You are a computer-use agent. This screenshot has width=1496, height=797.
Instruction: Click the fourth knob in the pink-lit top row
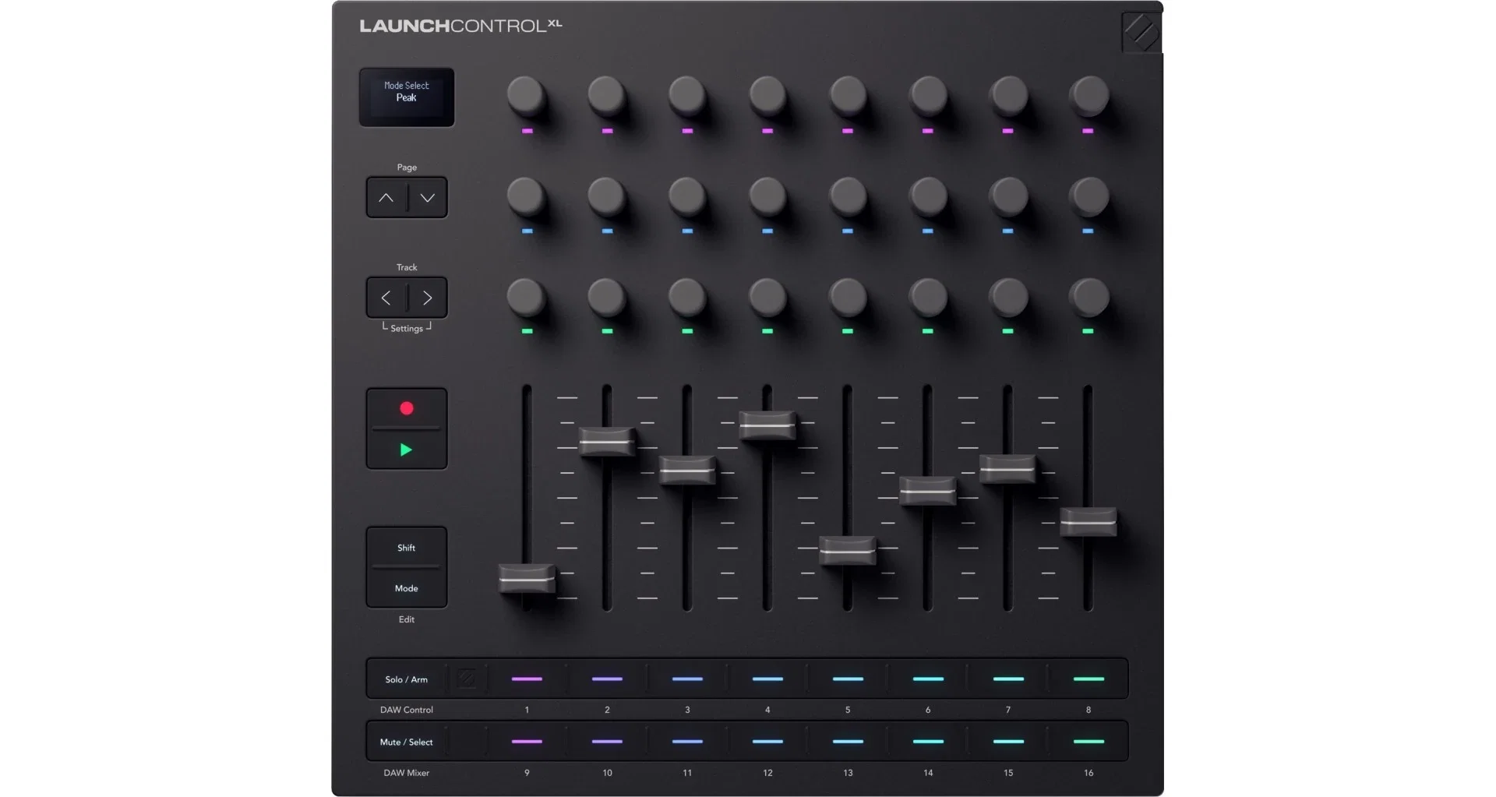coord(767,95)
